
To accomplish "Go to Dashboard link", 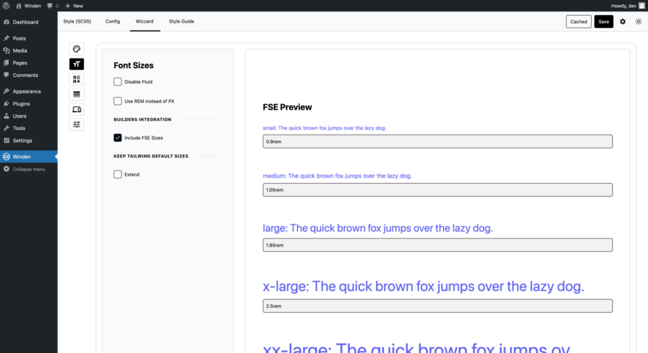I will point(25,22).
